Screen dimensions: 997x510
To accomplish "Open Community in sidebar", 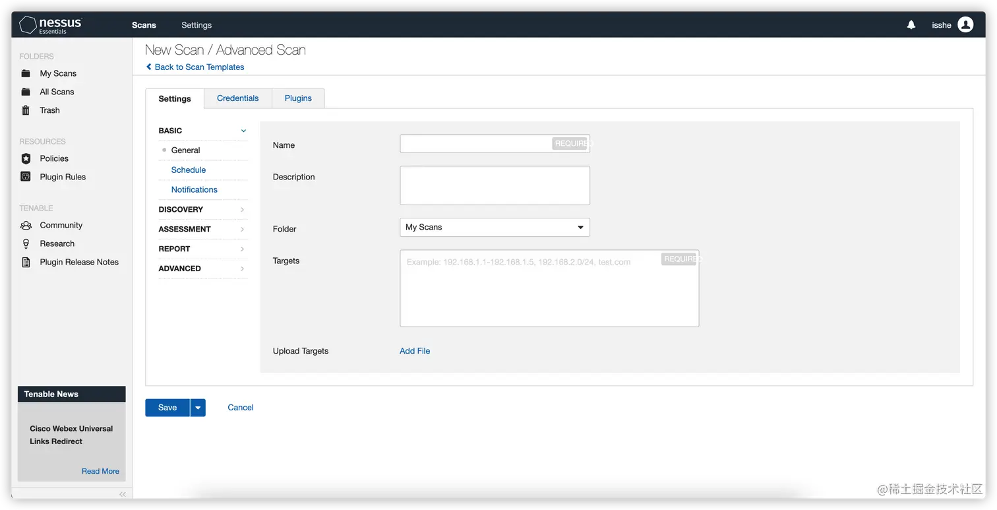I will pyautogui.click(x=61, y=225).
